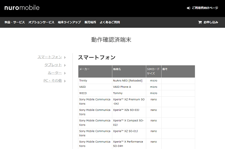Open the ご利用者向けページ link
Viewport: 225px width, 149px height.
pyautogui.click(x=205, y=8)
